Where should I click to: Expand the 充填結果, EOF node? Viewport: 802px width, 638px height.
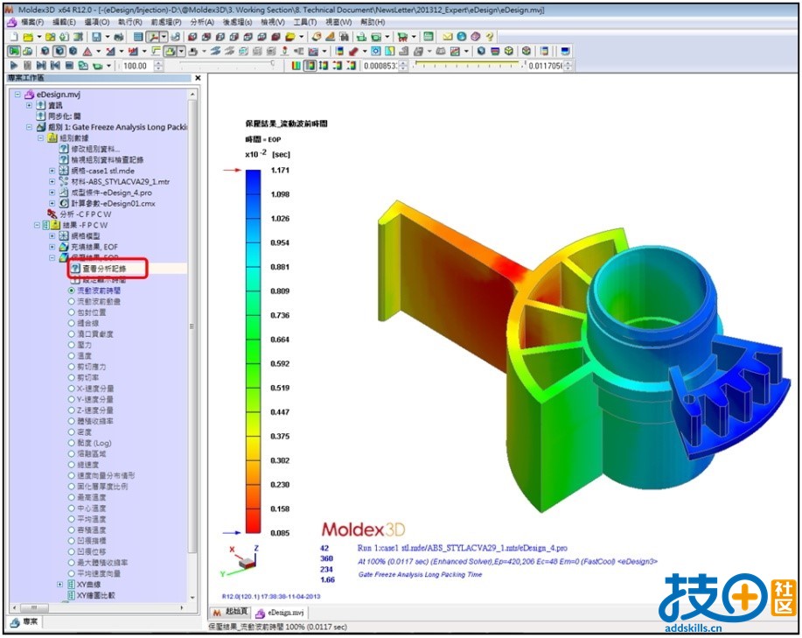(52, 247)
